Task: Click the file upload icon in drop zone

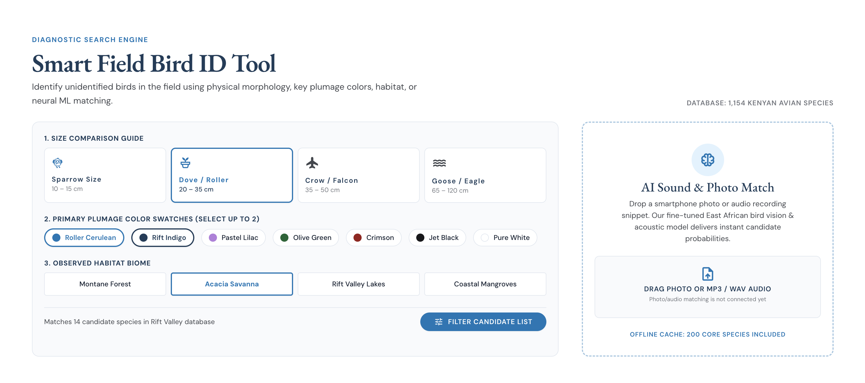Action: click(x=708, y=274)
